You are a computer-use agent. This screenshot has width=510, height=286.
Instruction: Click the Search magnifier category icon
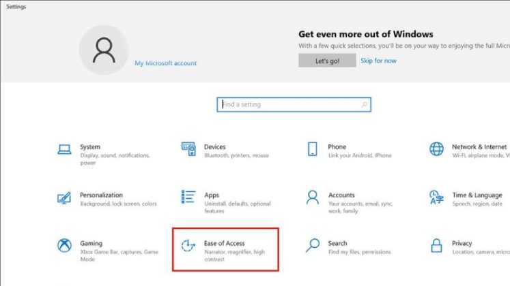point(313,247)
